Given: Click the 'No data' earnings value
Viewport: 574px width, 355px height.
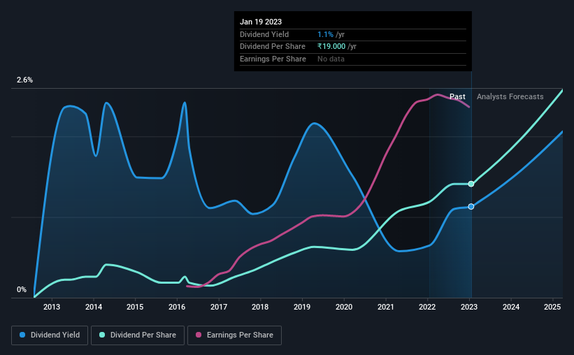Looking at the screenshot, I should [331, 59].
